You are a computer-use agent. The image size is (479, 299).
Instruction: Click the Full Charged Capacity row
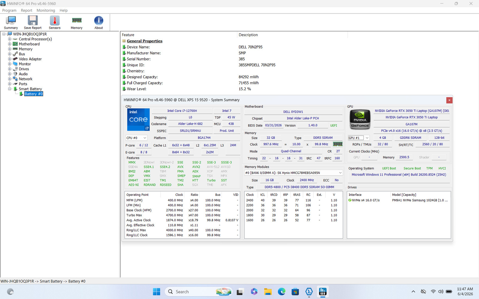[x=234, y=83]
